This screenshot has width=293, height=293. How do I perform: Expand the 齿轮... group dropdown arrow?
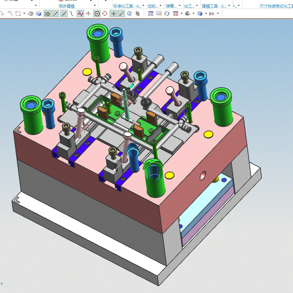160,6
